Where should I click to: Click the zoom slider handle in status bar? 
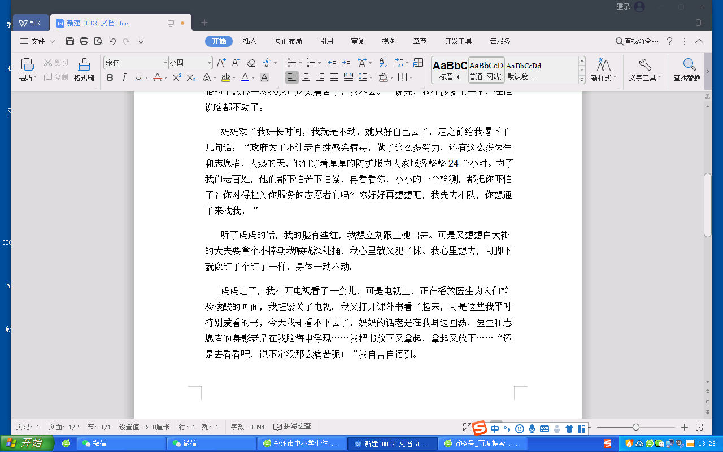pyautogui.click(x=636, y=427)
